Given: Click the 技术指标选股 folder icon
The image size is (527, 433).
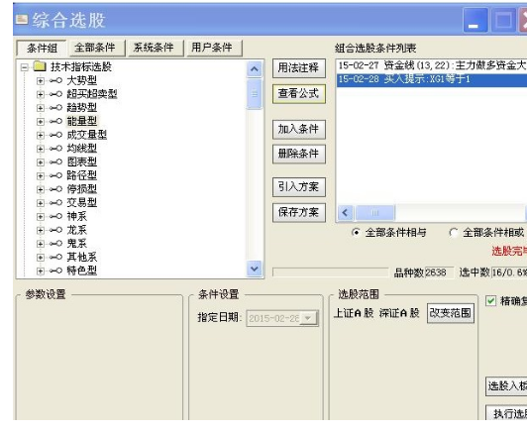Looking at the screenshot, I should pos(40,66).
